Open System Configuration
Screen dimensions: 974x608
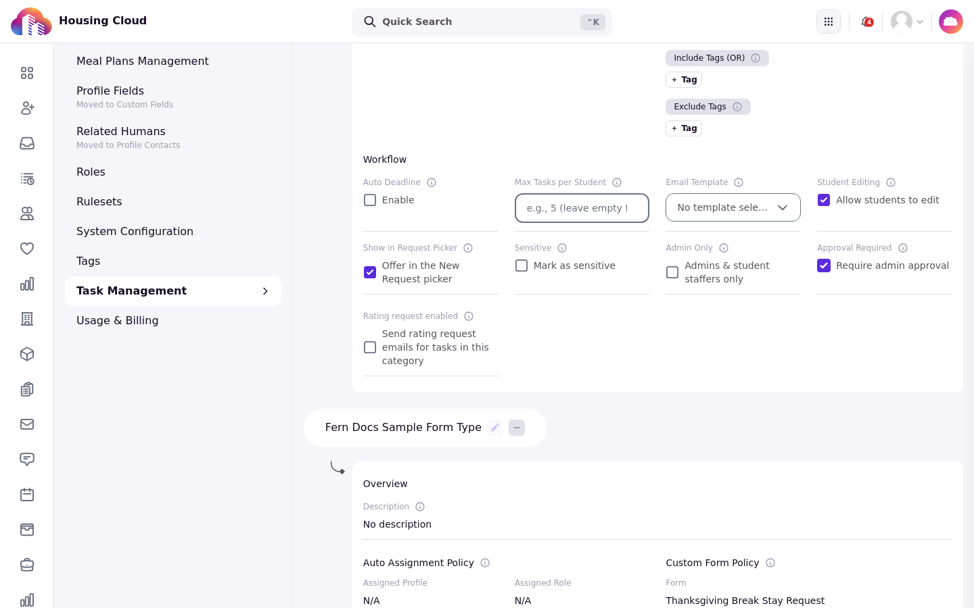pyautogui.click(x=173, y=231)
